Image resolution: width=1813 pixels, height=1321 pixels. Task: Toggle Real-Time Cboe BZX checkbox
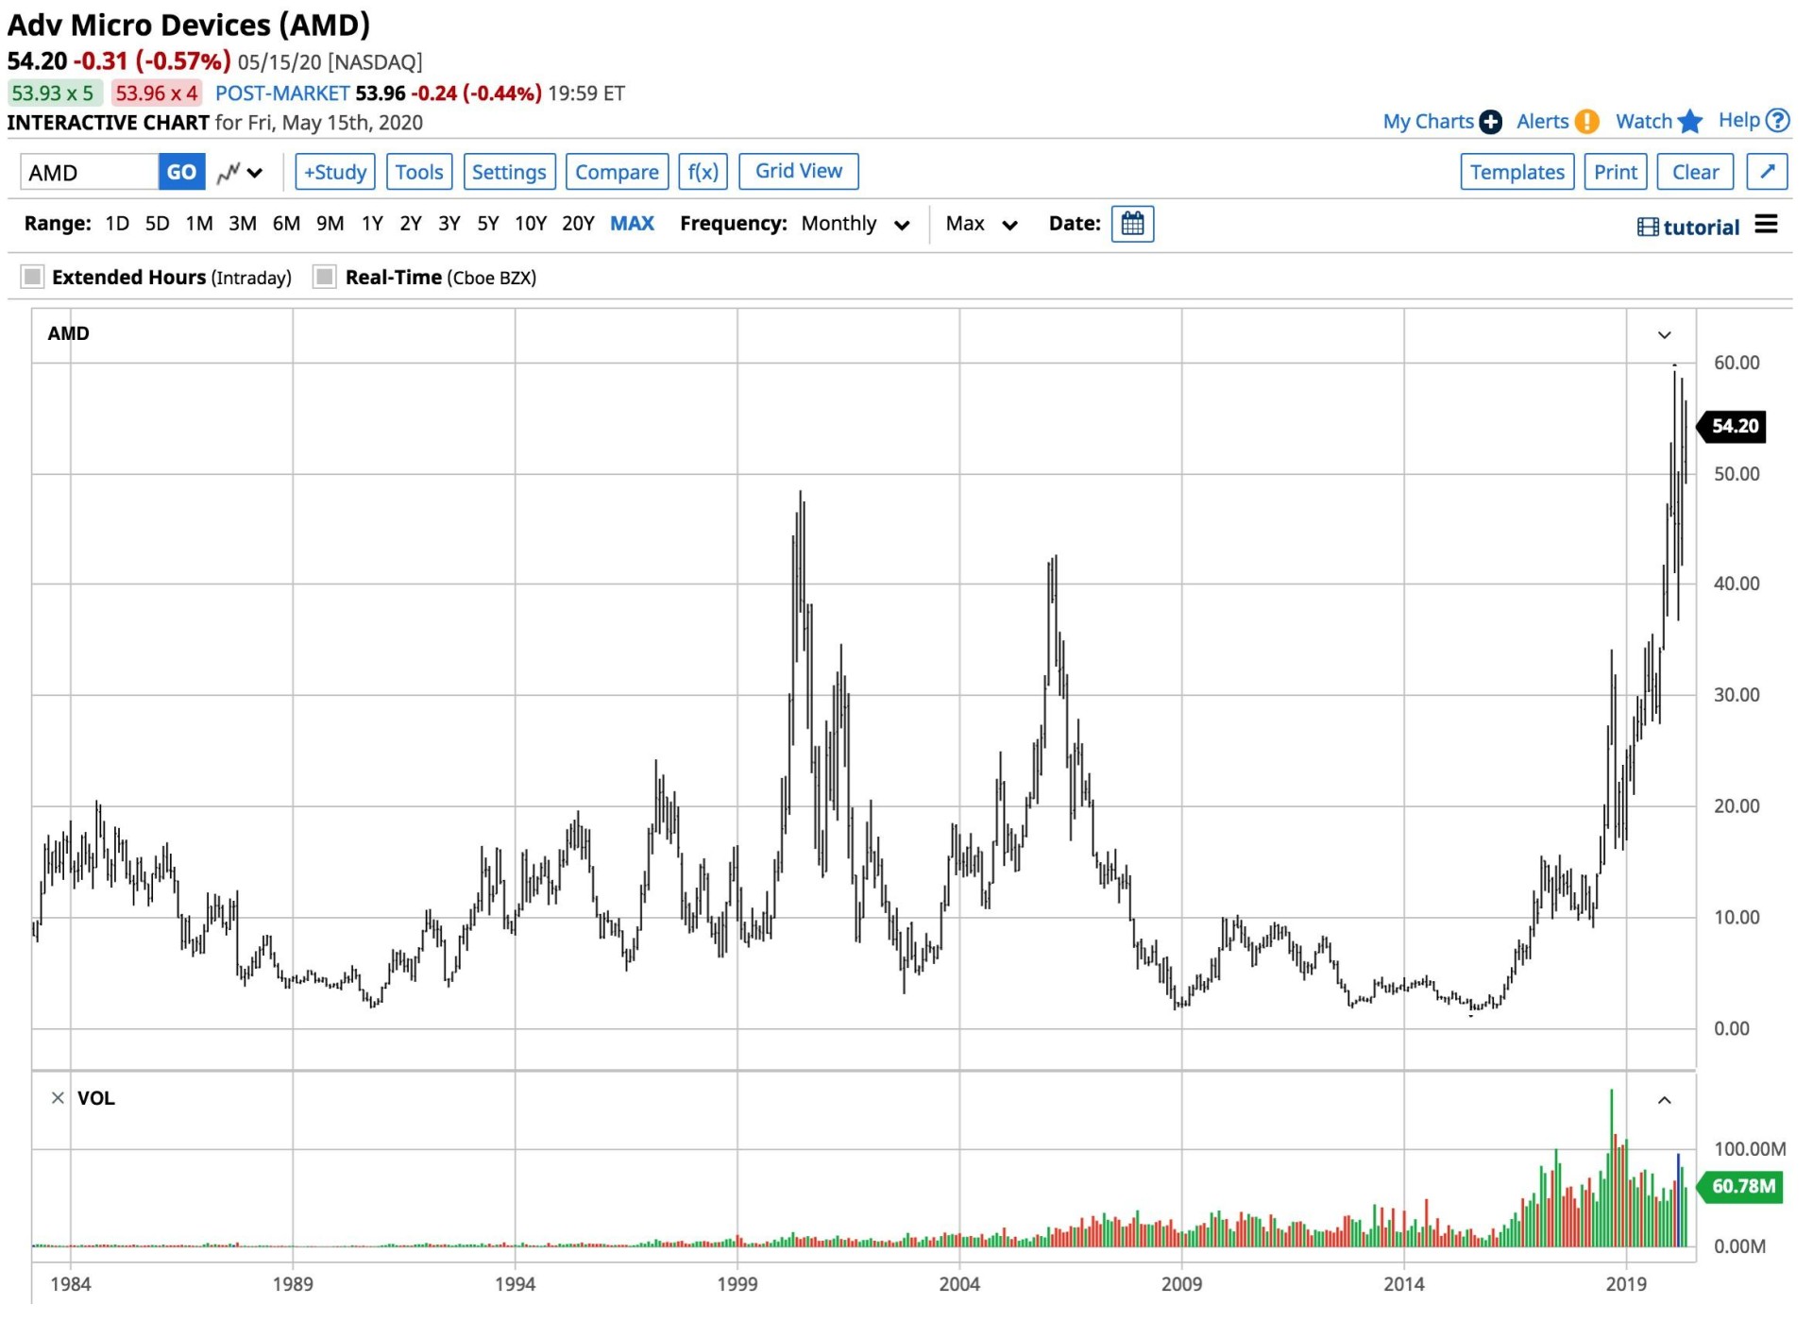[325, 277]
